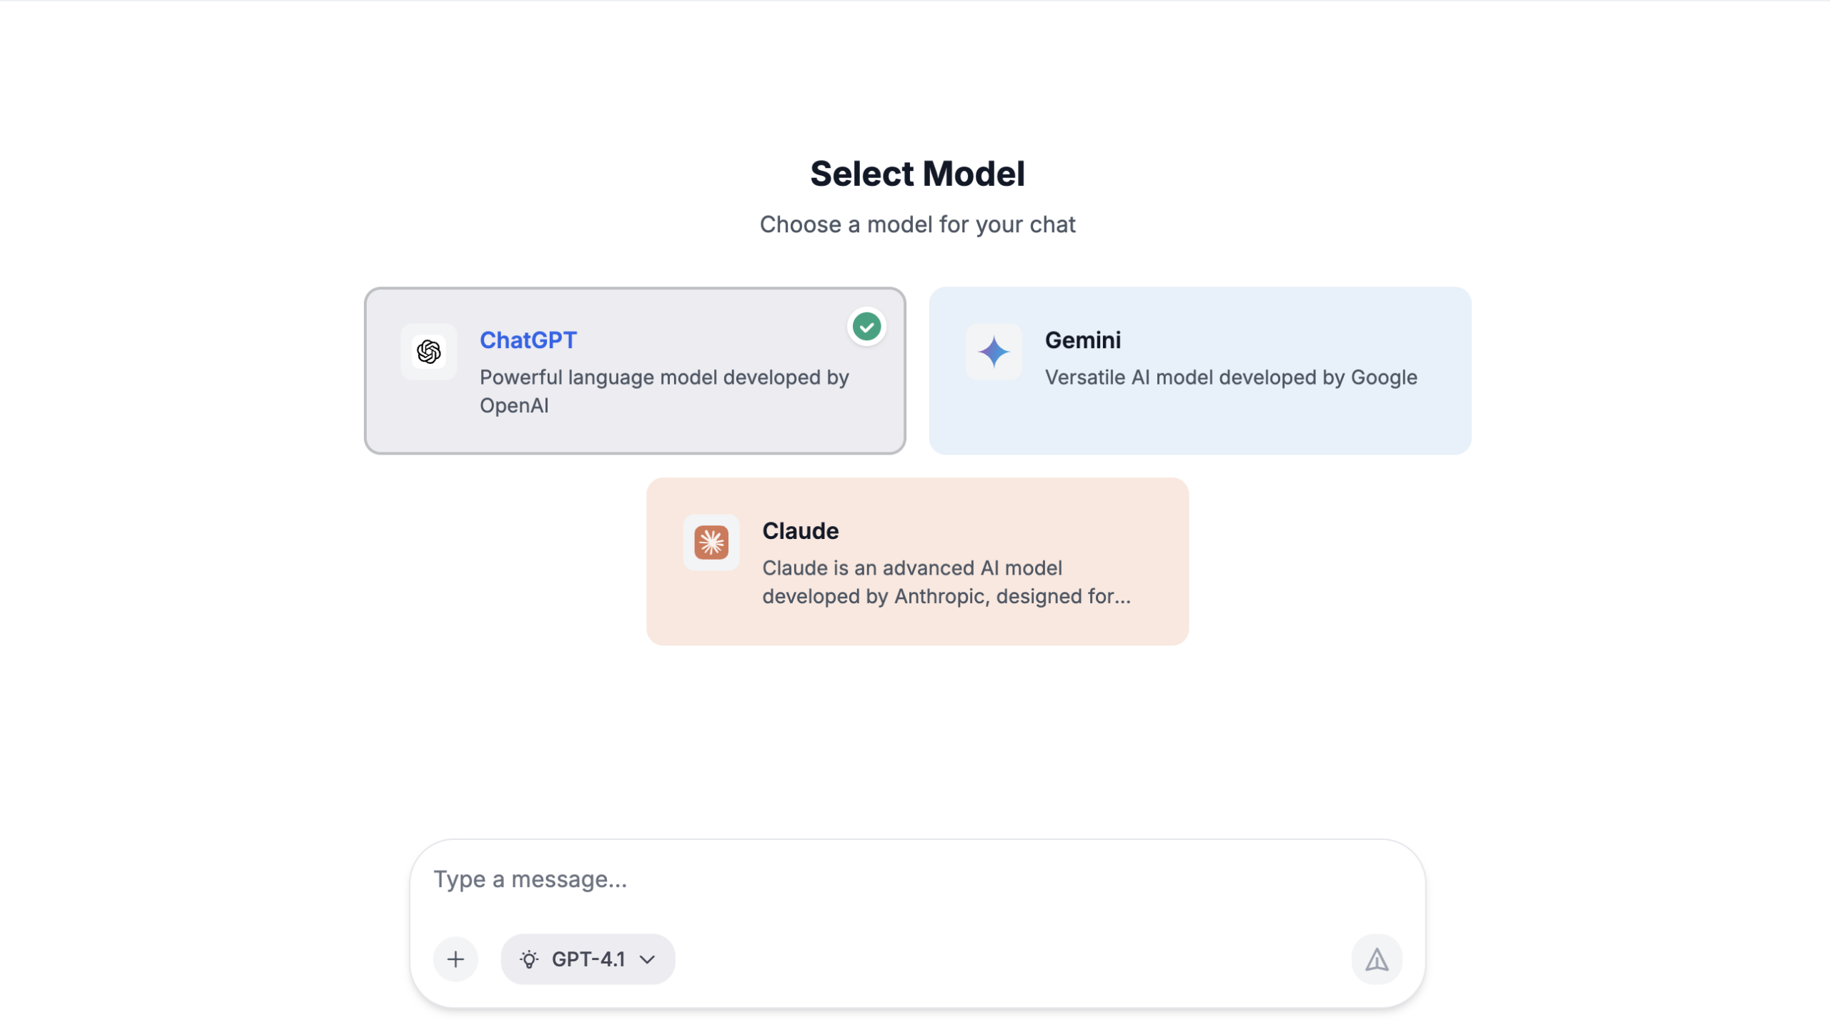Click the truncated Claude description text
Screen dimensions: 1830x1020
946,582
